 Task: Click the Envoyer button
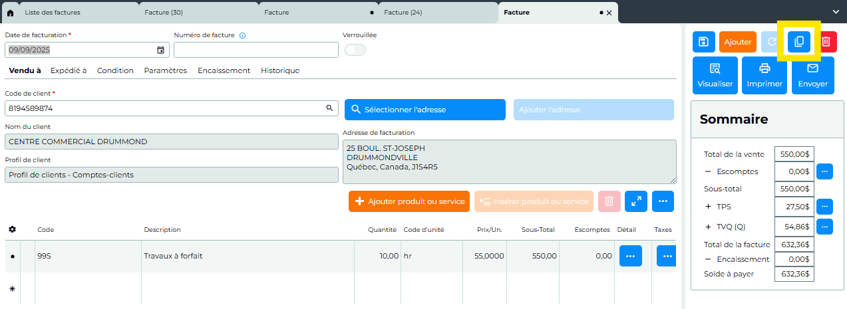click(813, 75)
